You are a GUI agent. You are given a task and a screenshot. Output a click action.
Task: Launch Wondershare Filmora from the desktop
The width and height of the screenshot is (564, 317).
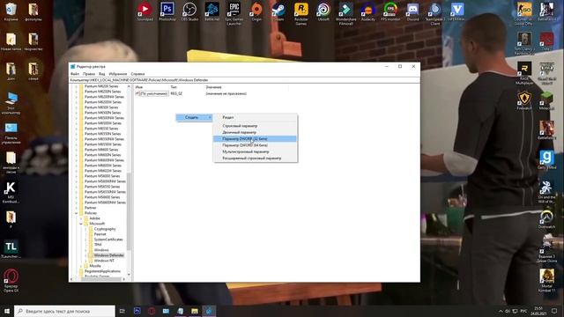coord(345,13)
